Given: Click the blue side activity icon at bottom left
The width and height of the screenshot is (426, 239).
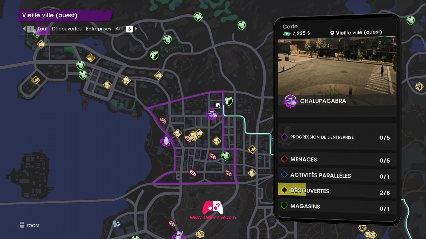Looking at the screenshot, I should 117,224.
